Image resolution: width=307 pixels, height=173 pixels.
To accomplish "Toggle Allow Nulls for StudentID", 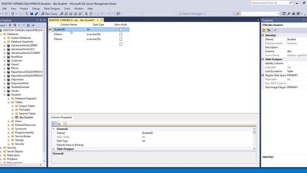I will tap(121, 29).
